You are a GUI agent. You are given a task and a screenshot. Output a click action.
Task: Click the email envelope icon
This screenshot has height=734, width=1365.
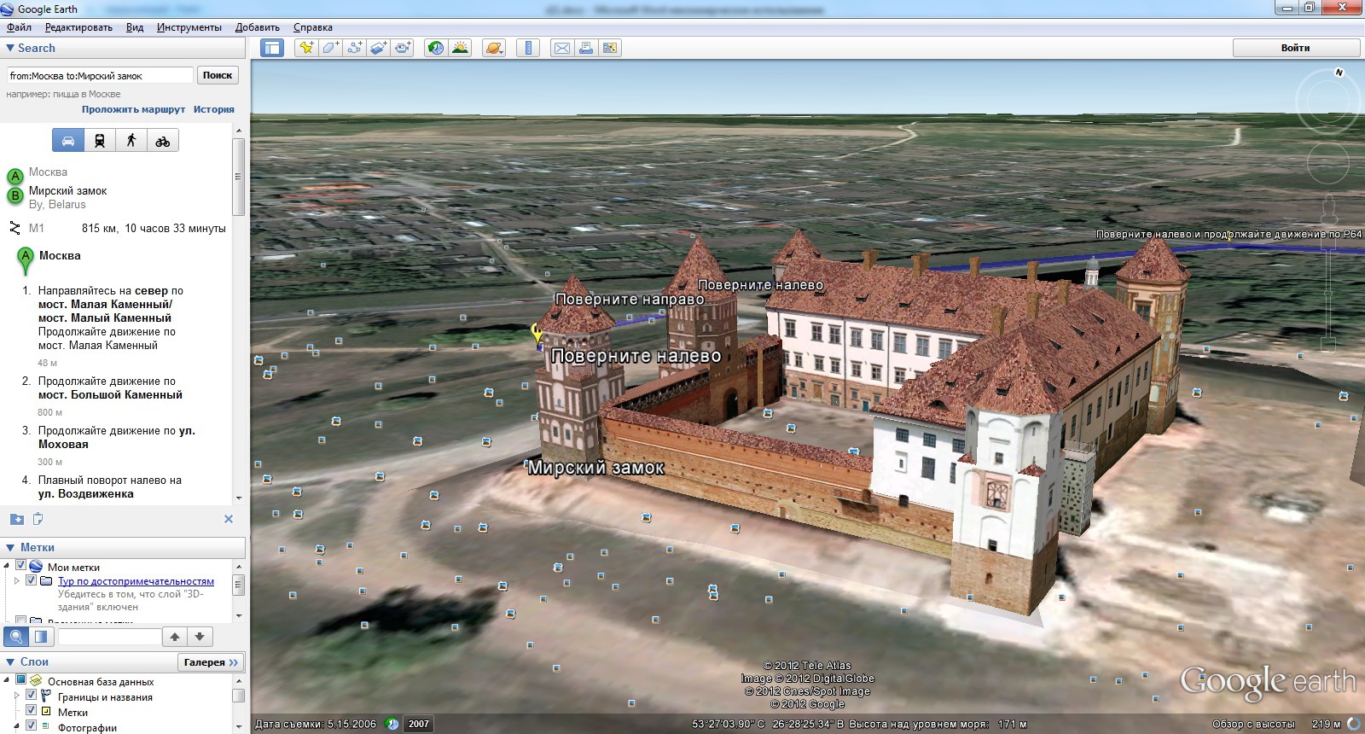pos(562,48)
